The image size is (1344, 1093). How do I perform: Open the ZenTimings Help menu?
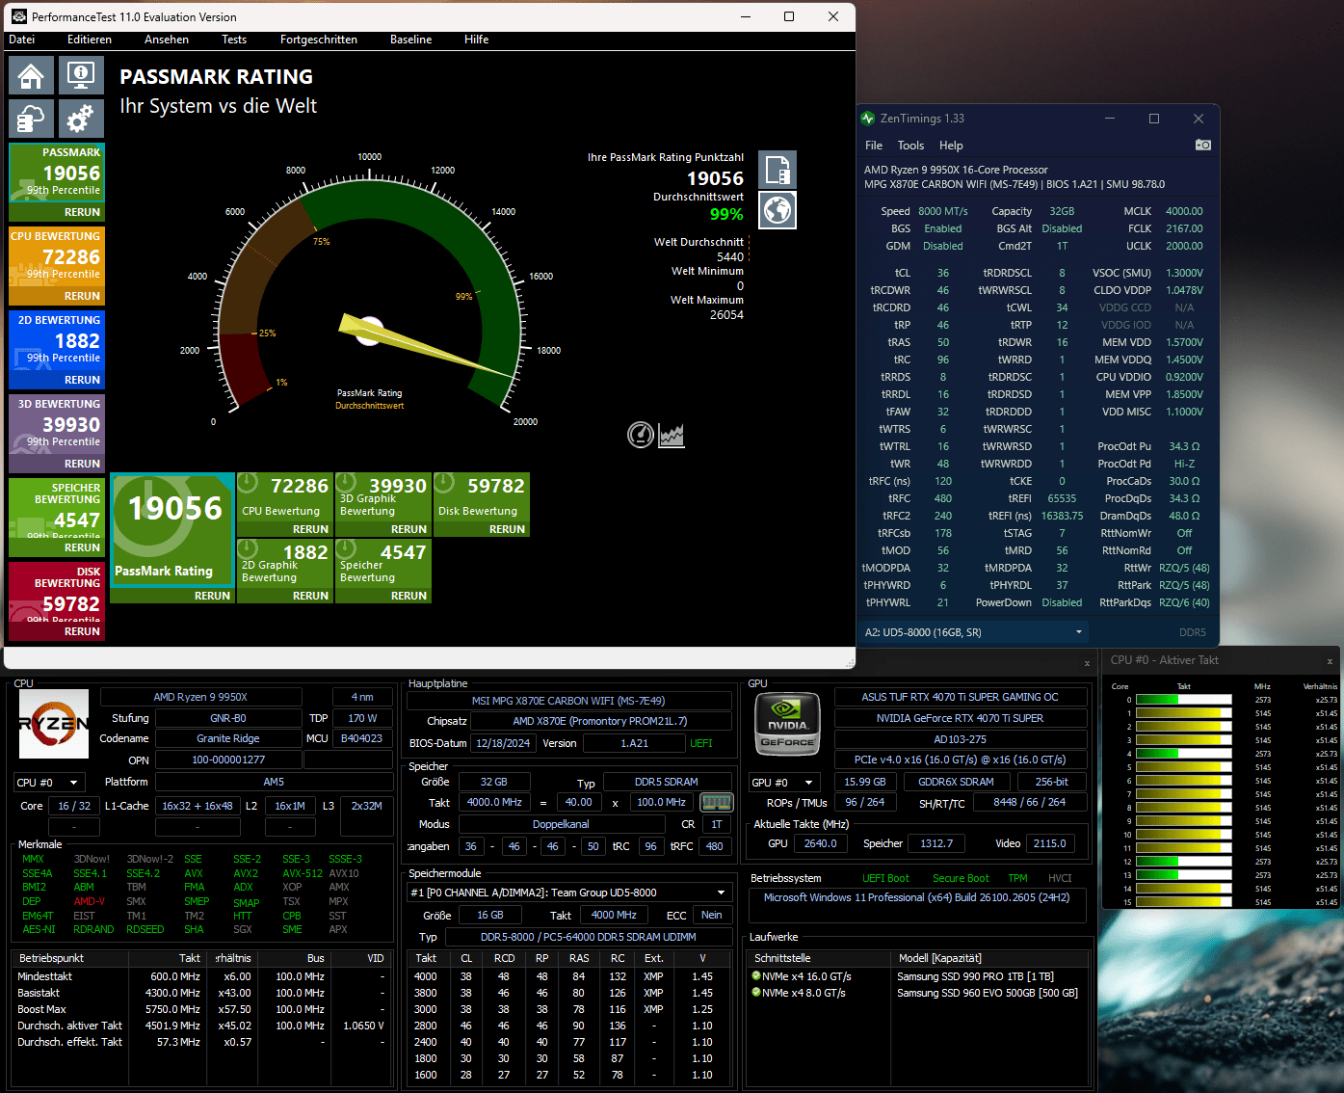951,146
